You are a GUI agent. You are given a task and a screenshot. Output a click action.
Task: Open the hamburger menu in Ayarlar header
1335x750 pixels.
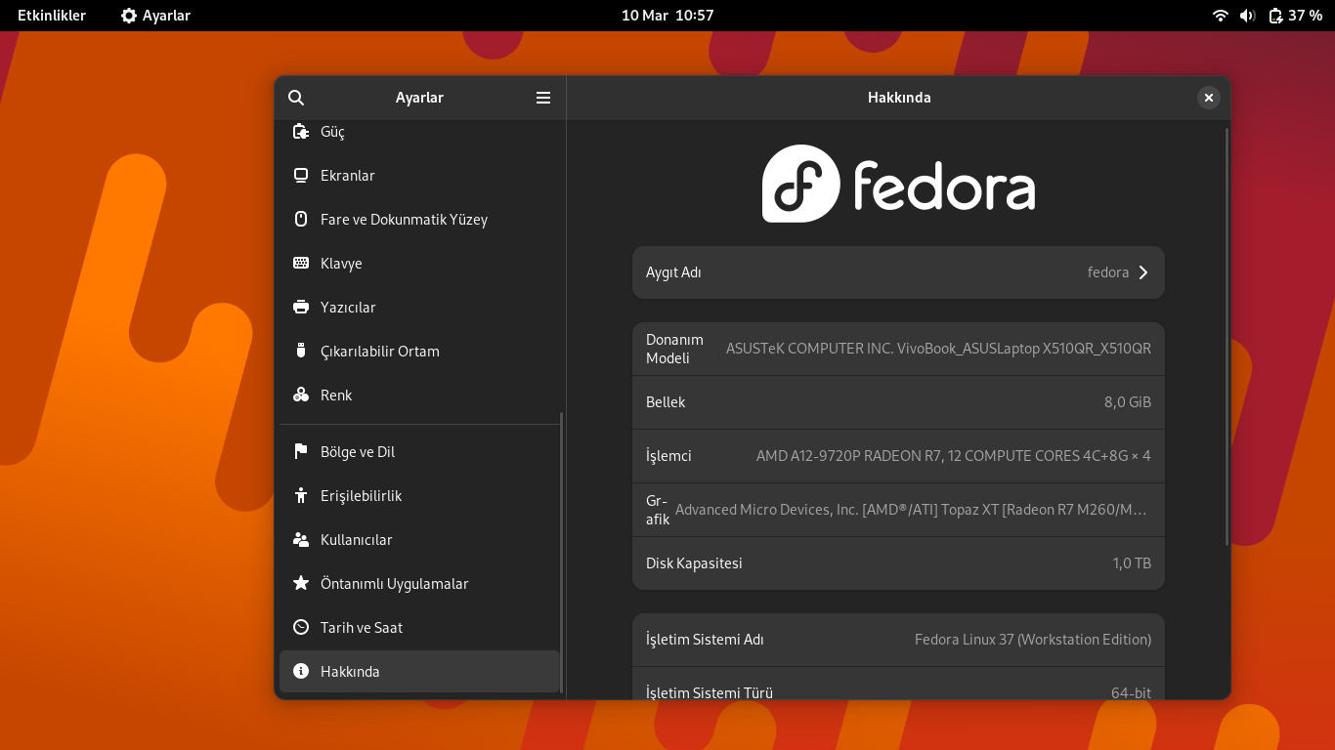(x=543, y=98)
